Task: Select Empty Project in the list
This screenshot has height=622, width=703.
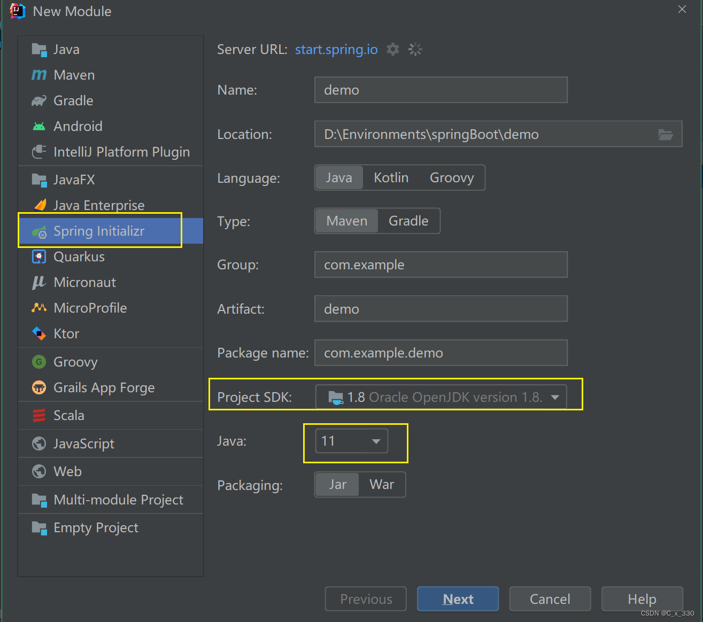Action: pyautogui.click(x=111, y=528)
